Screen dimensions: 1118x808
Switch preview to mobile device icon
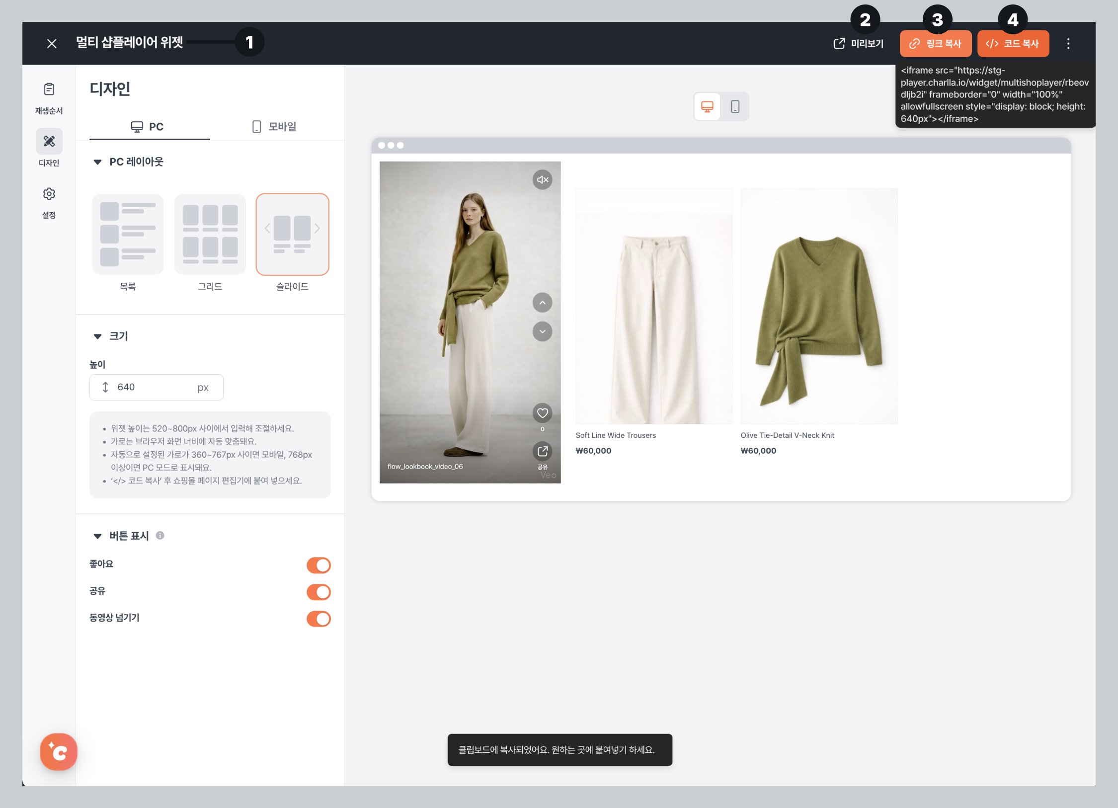[735, 106]
